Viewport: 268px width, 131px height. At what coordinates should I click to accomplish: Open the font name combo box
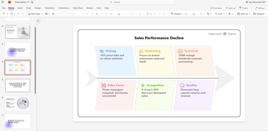66,14
